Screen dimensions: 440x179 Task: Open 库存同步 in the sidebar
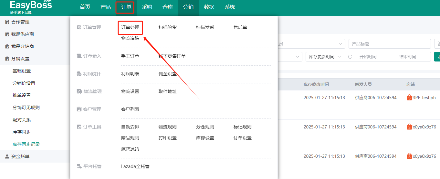[22, 132]
